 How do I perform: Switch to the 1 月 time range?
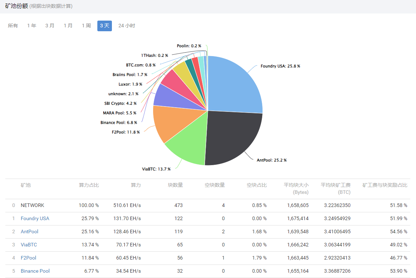point(68,26)
